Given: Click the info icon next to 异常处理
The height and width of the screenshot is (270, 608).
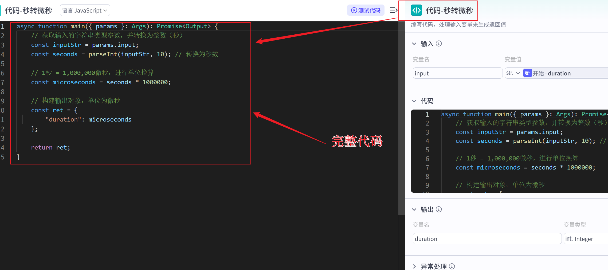Looking at the screenshot, I should pos(452,266).
